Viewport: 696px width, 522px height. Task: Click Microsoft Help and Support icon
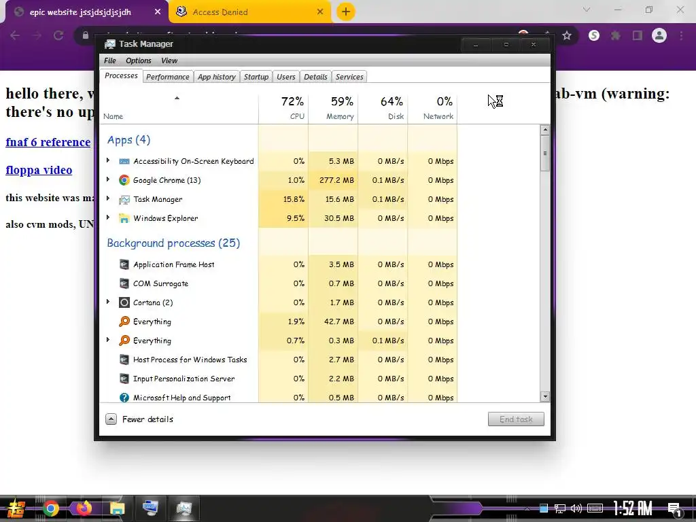click(124, 398)
